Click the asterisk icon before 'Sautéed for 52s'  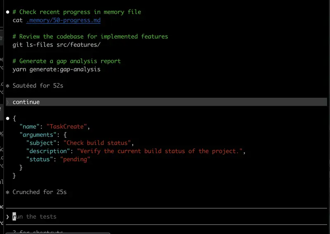(x=8, y=86)
